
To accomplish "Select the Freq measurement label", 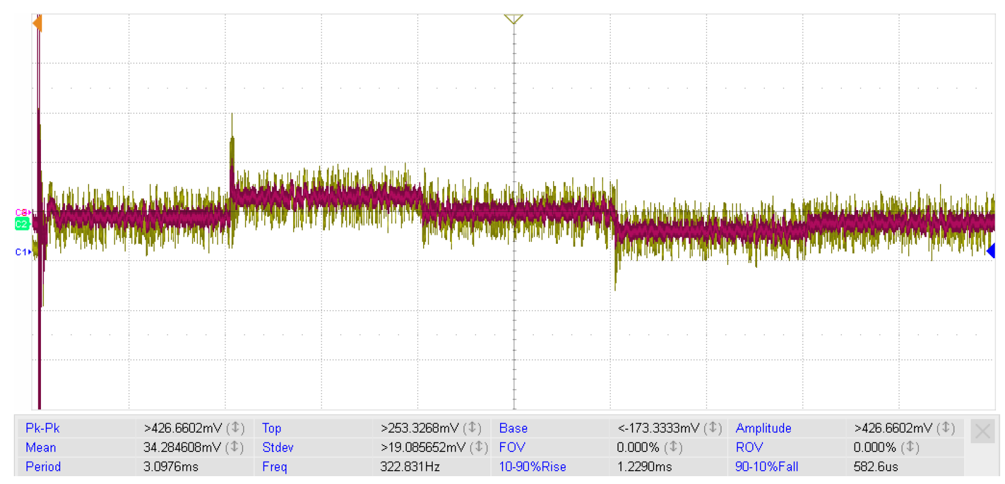I will (x=274, y=467).
